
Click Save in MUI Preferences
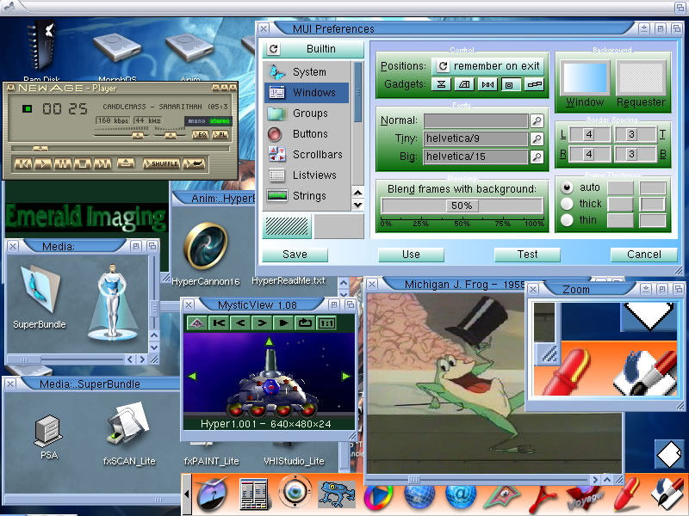(x=295, y=255)
